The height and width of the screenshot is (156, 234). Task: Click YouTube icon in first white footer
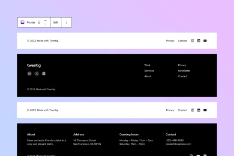[x=205, y=41]
